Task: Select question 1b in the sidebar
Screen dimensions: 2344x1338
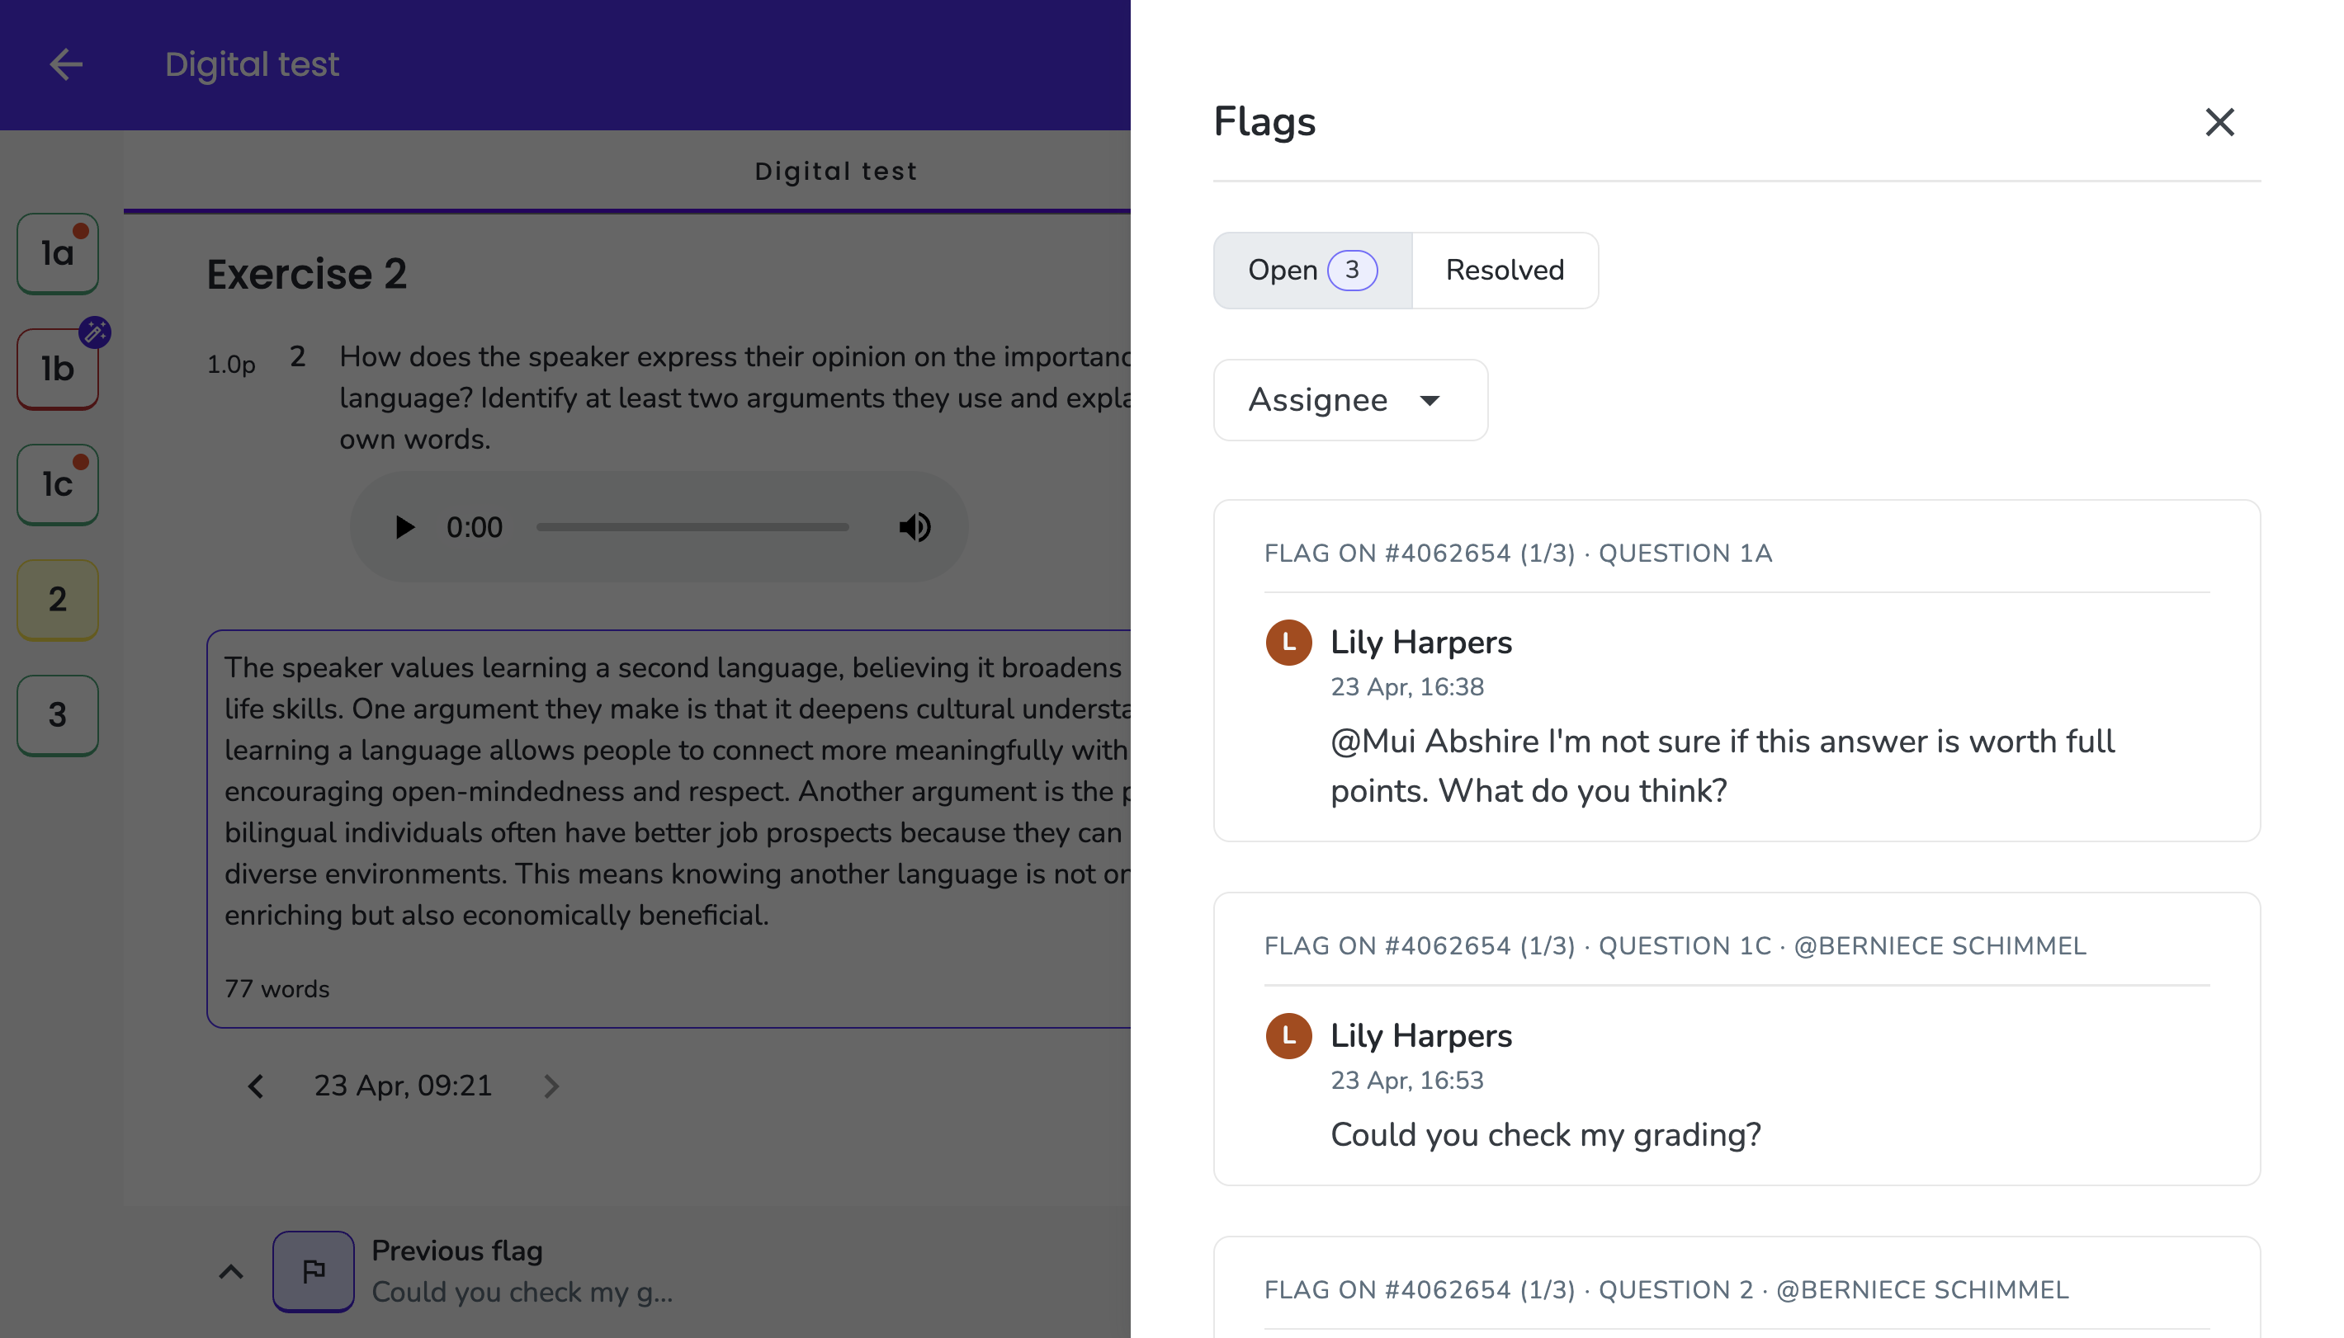Action: click(x=57, y=370)
